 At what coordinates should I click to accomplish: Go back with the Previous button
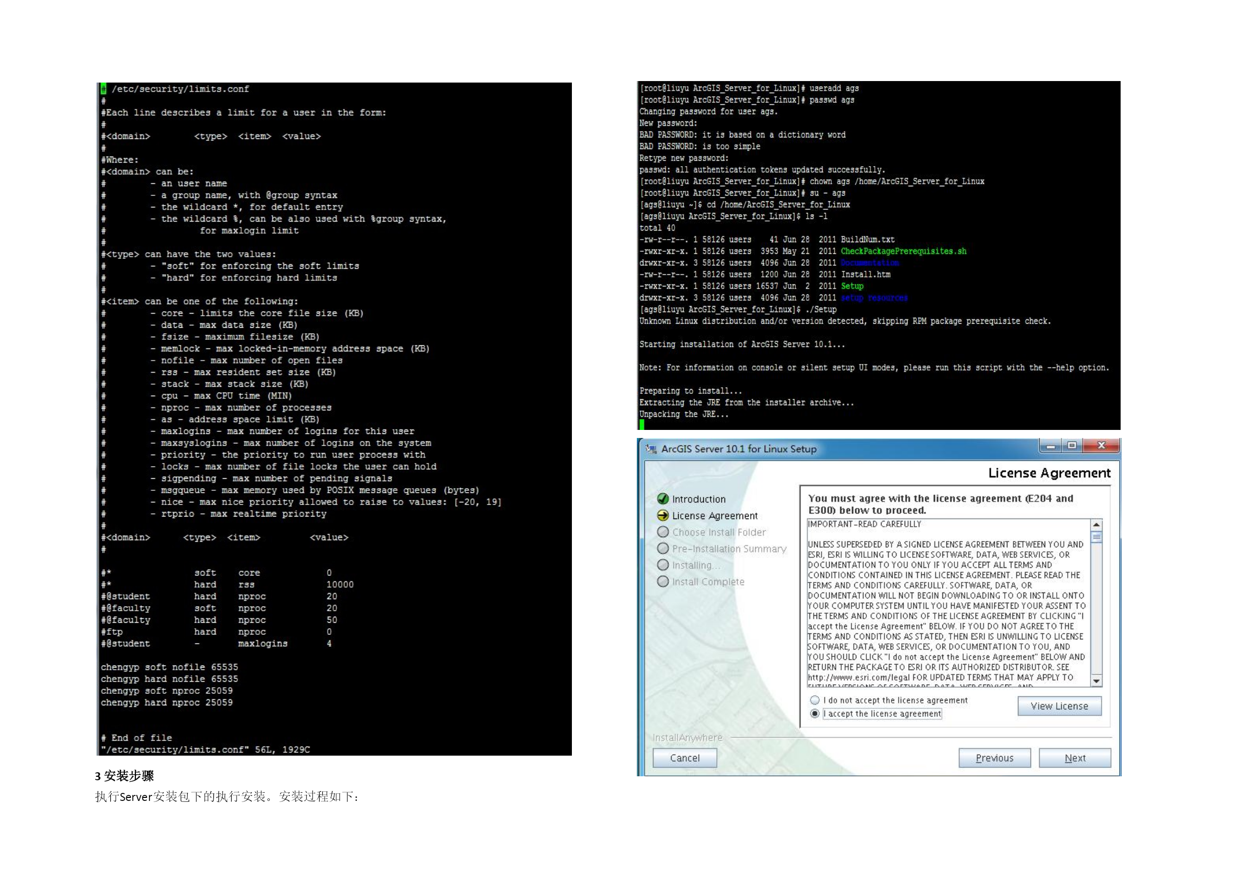pos(994,758)
